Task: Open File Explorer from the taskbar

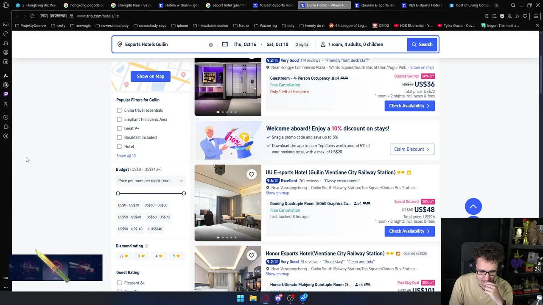Action: tap(253, 298)
